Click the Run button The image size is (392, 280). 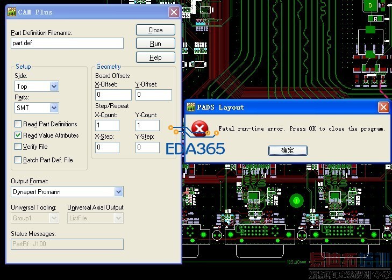[x=155, y=44]
